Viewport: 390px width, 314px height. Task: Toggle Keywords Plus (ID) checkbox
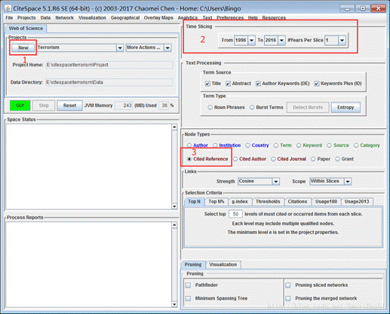point(317,84)
